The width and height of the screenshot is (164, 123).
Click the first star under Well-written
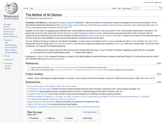pos(84,121)
